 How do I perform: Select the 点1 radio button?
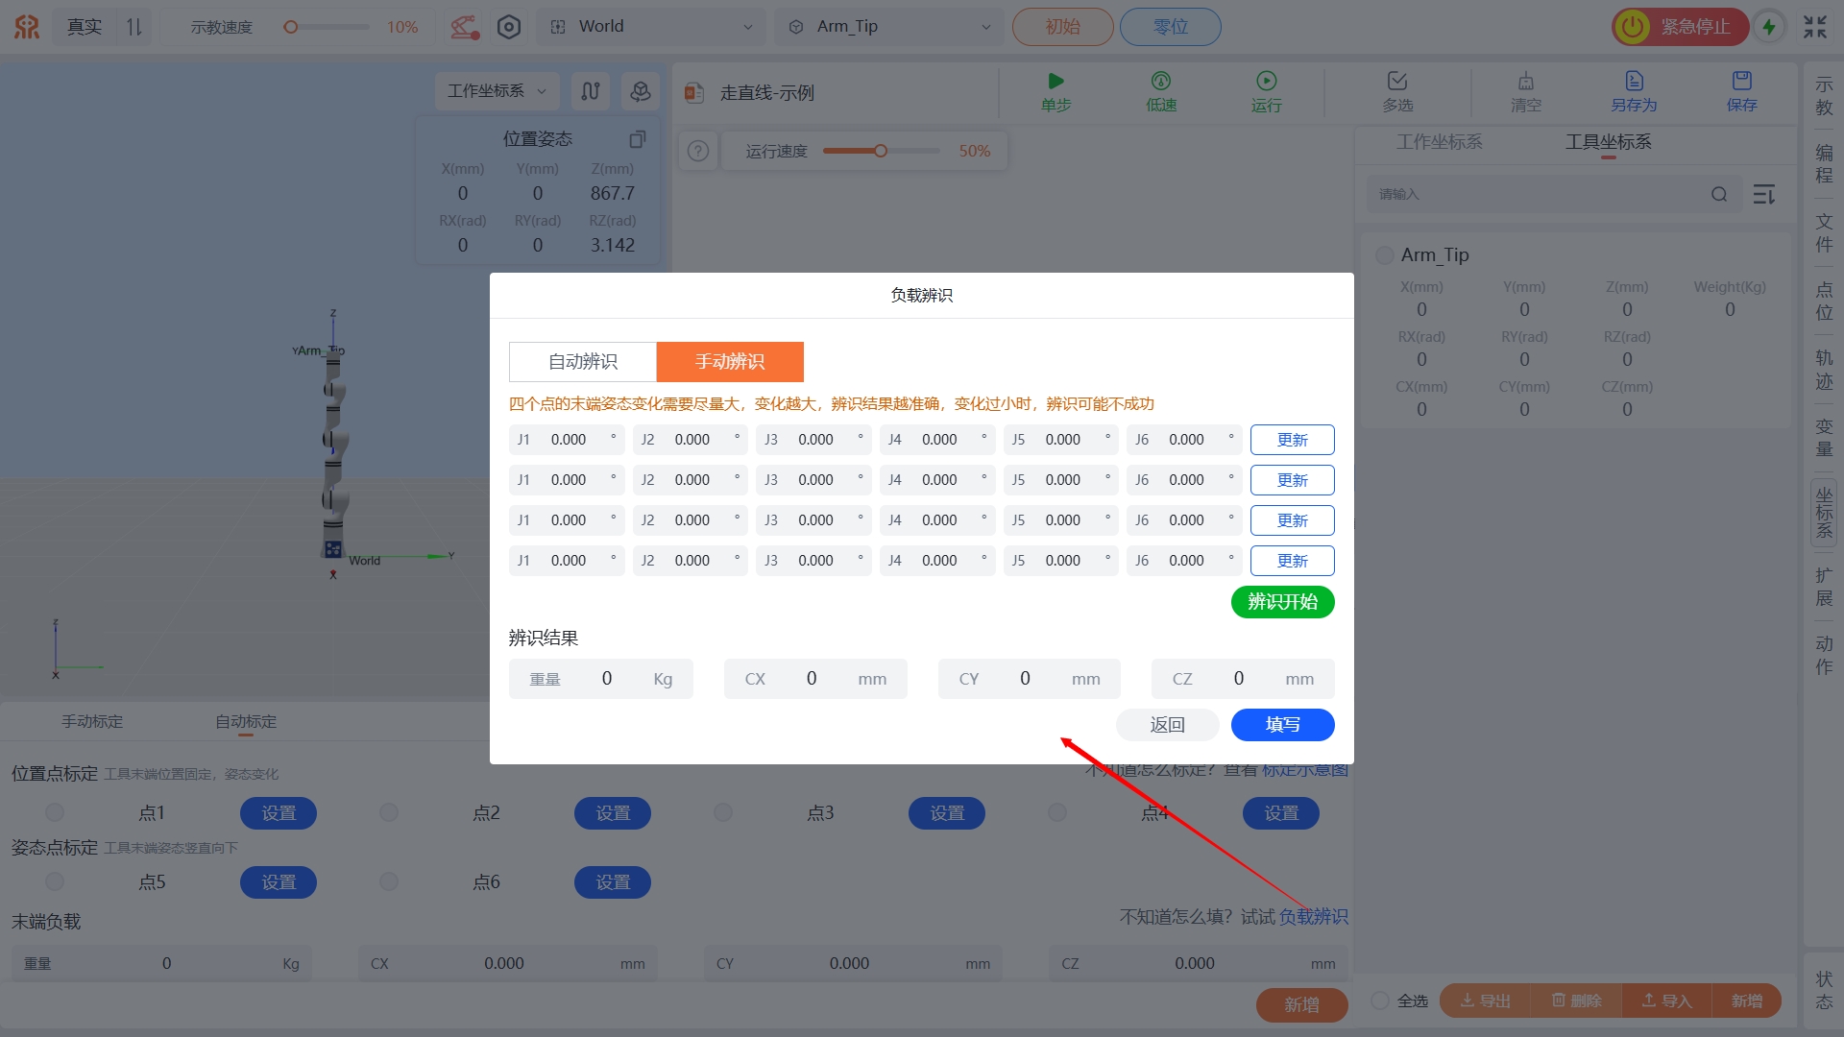(55, 813)
